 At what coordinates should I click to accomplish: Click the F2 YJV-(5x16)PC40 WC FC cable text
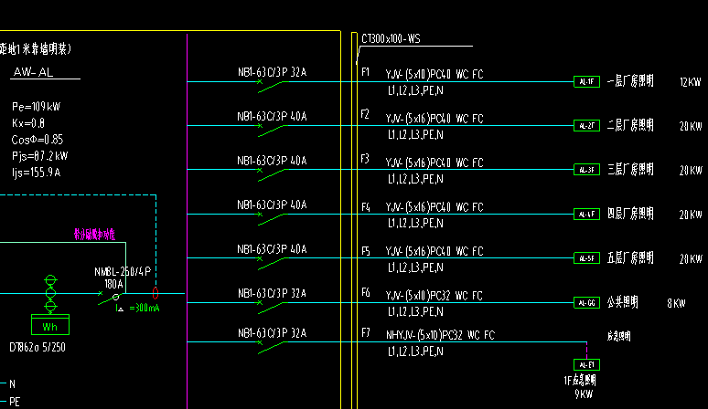pos(434,119)
